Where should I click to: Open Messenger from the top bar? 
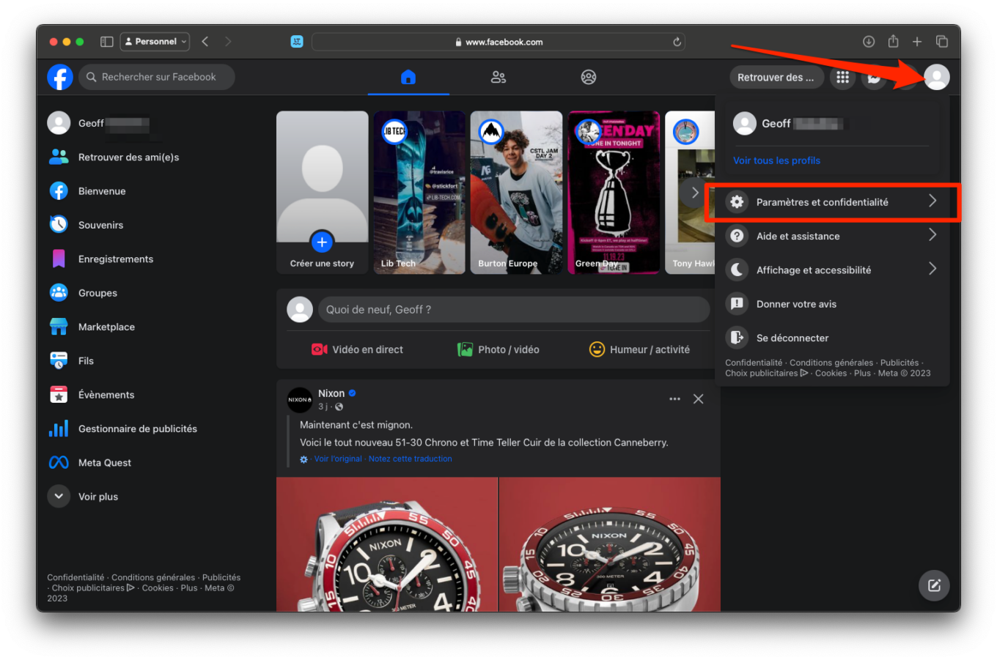click(x=874, y=77)
